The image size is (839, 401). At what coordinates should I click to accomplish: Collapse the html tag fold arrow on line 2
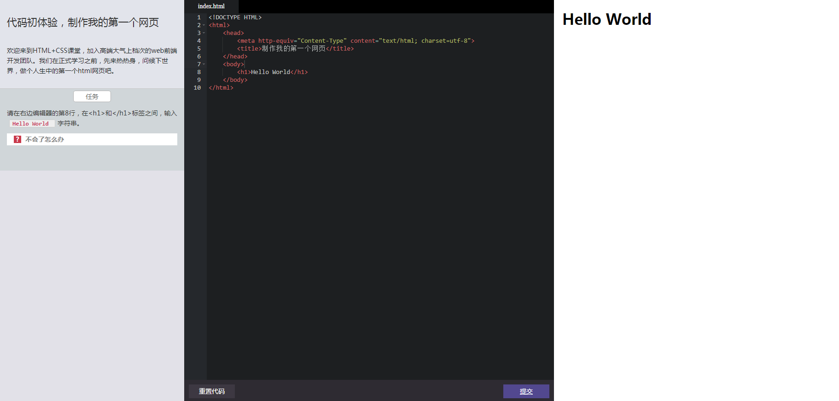(x=204, y=25)
